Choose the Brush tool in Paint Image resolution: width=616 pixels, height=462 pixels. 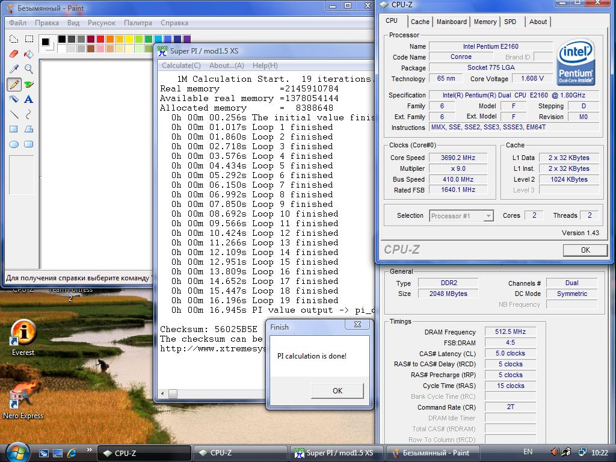[29, 84]
